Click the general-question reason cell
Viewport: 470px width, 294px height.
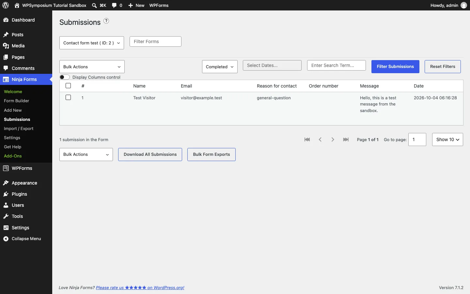click(274, 98)
